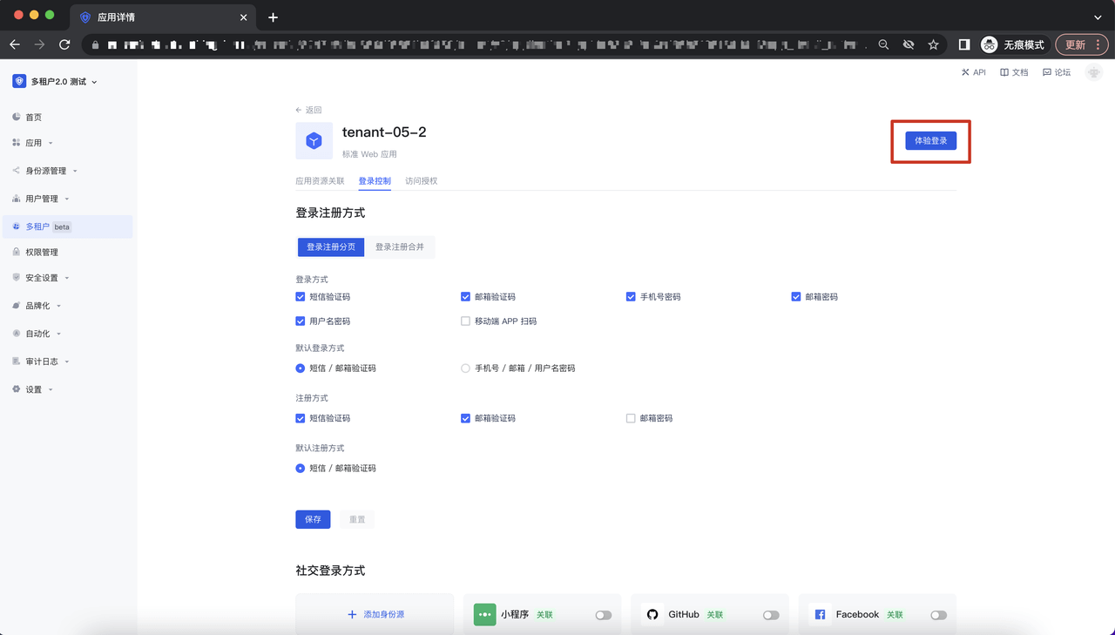Screen dimensions: 1115x635
Task: Click the 保存 button
Action: coord(313,519)
